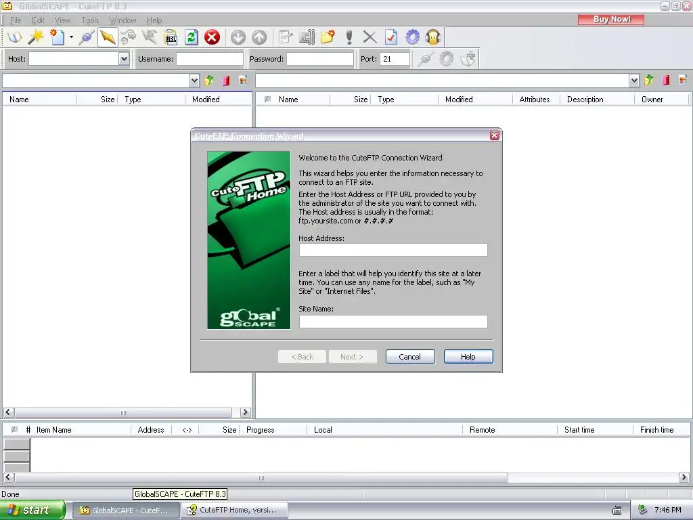Go up one folder in local pane
The height and width of the screenshot is (520, 693).
tap(209, 81)
